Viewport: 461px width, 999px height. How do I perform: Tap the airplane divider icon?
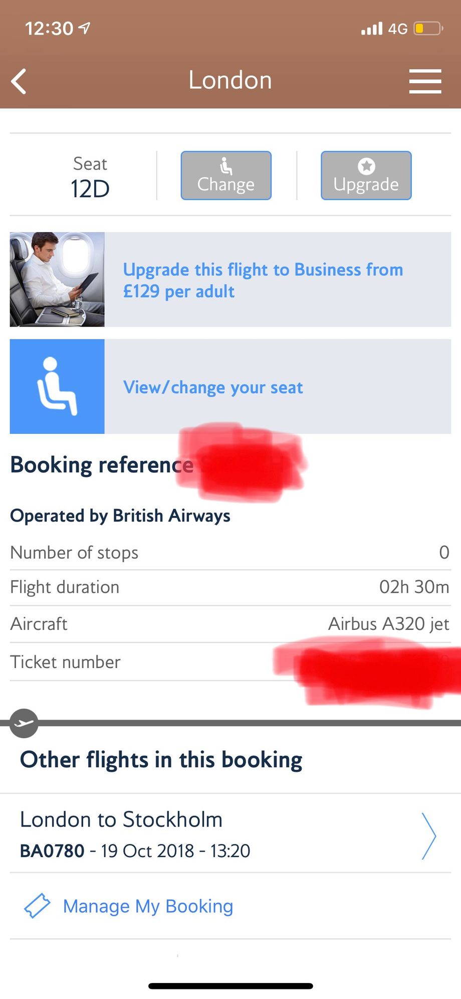tap(24, 723)
